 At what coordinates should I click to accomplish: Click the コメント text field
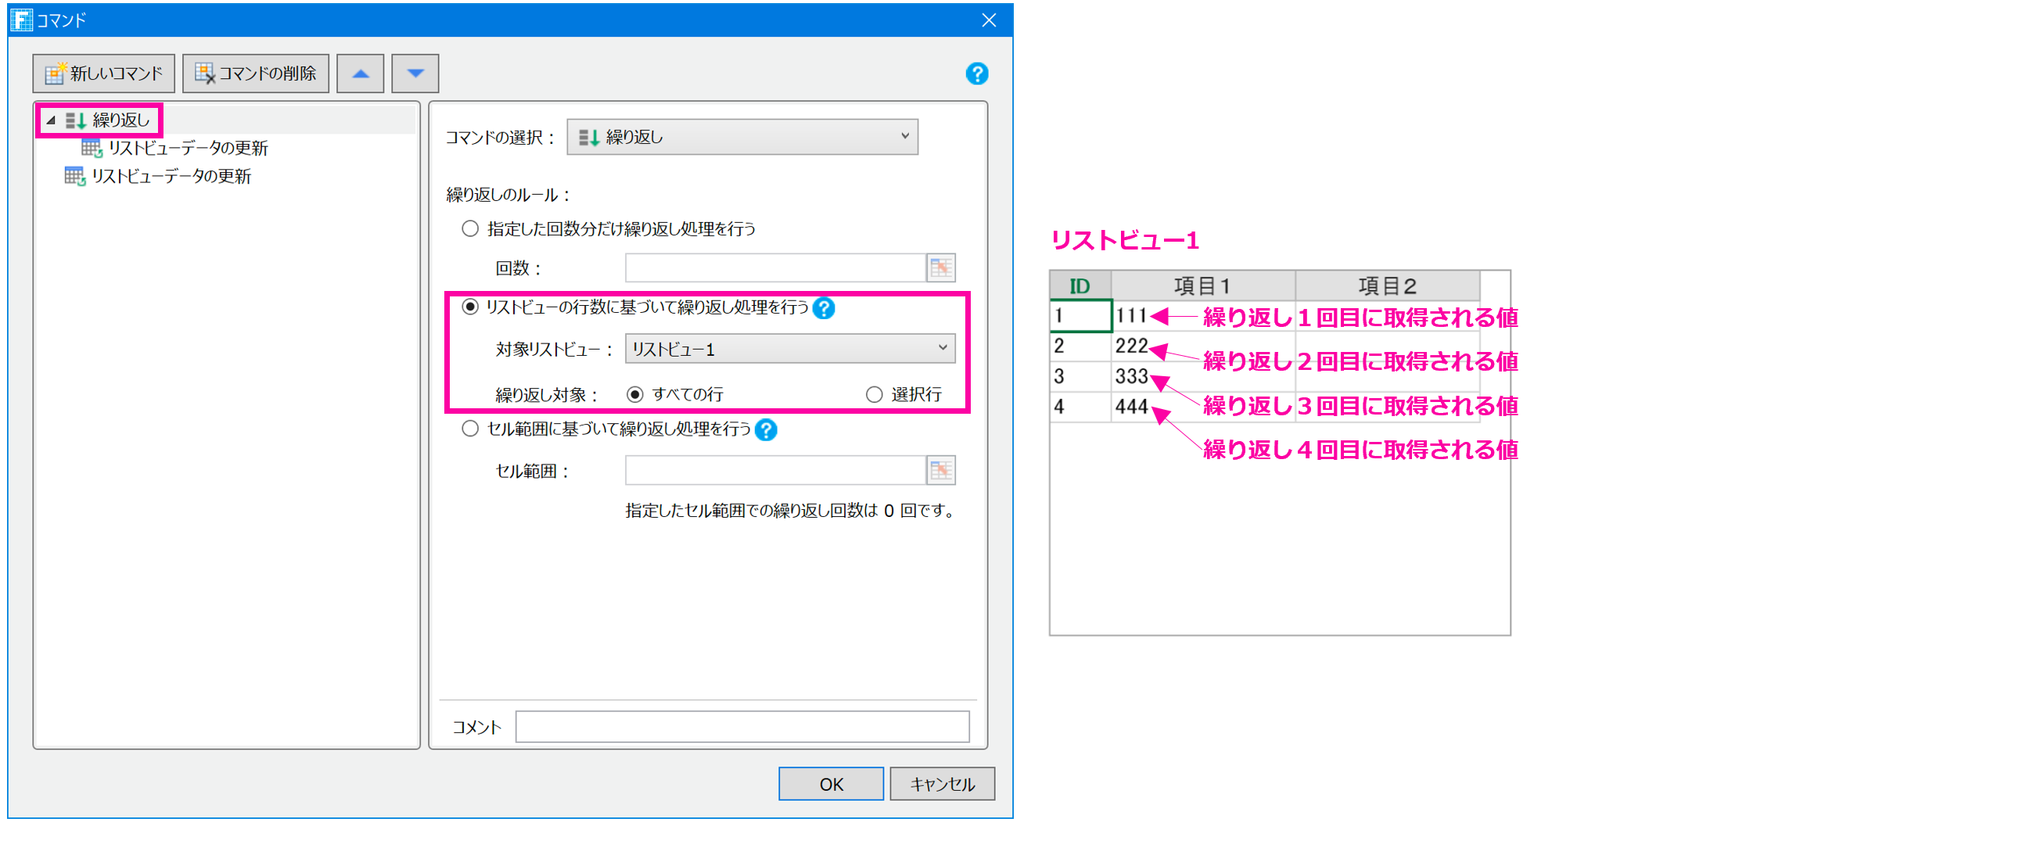tap(742, 727)
